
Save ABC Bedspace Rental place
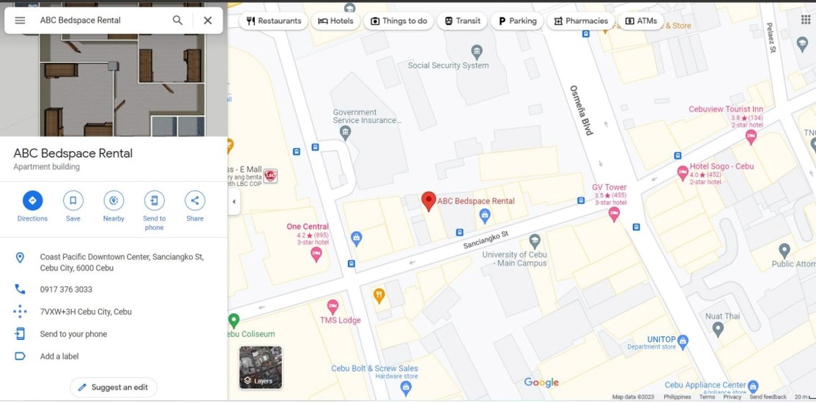(73, 201)
